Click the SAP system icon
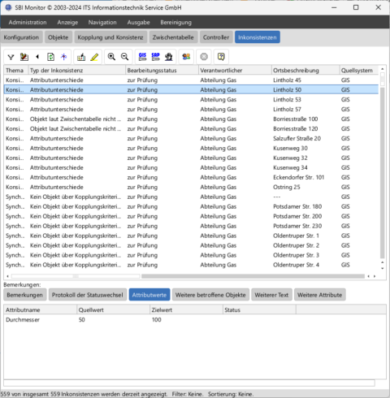 click(x=155, y=57)
